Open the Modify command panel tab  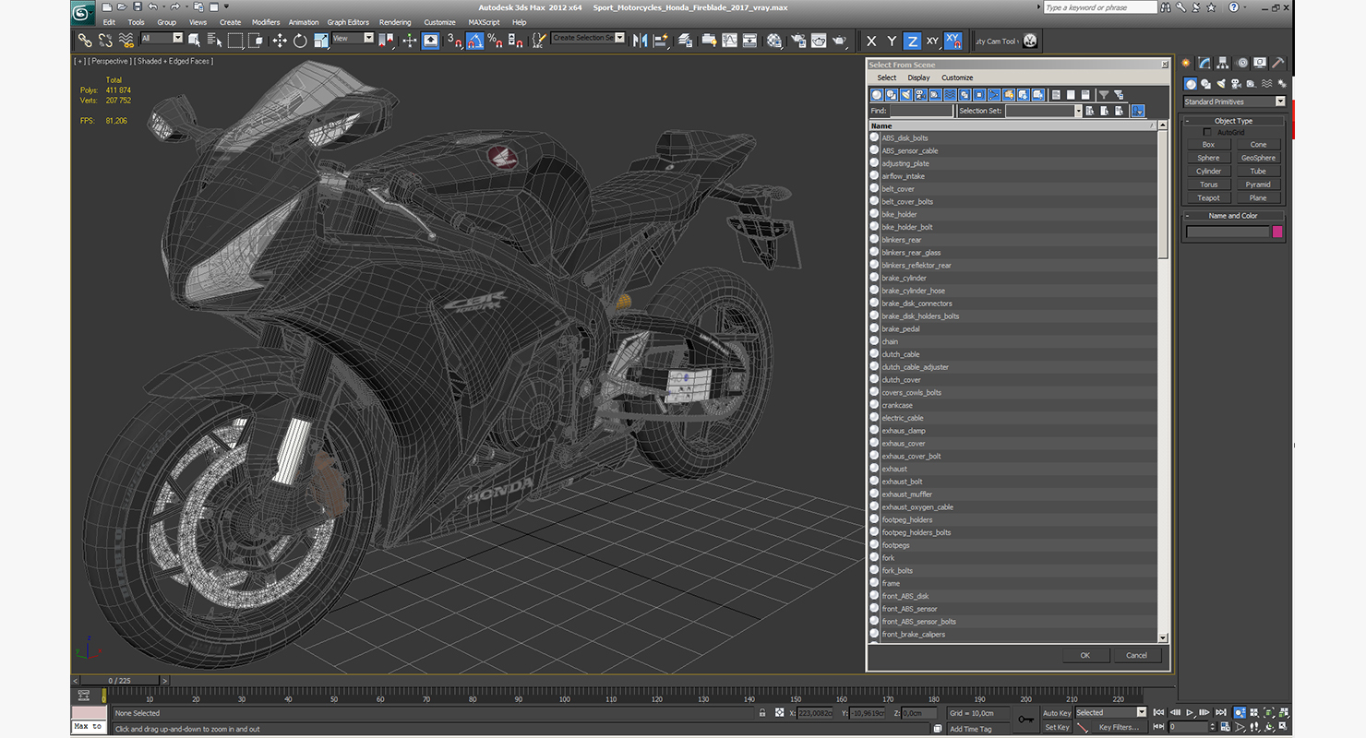[x=1204, y=64]
